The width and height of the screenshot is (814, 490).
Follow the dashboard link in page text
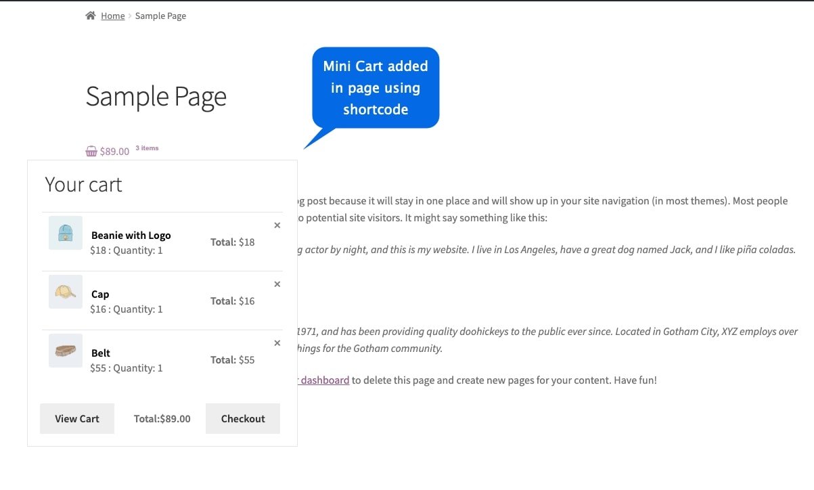click(324, 380)
